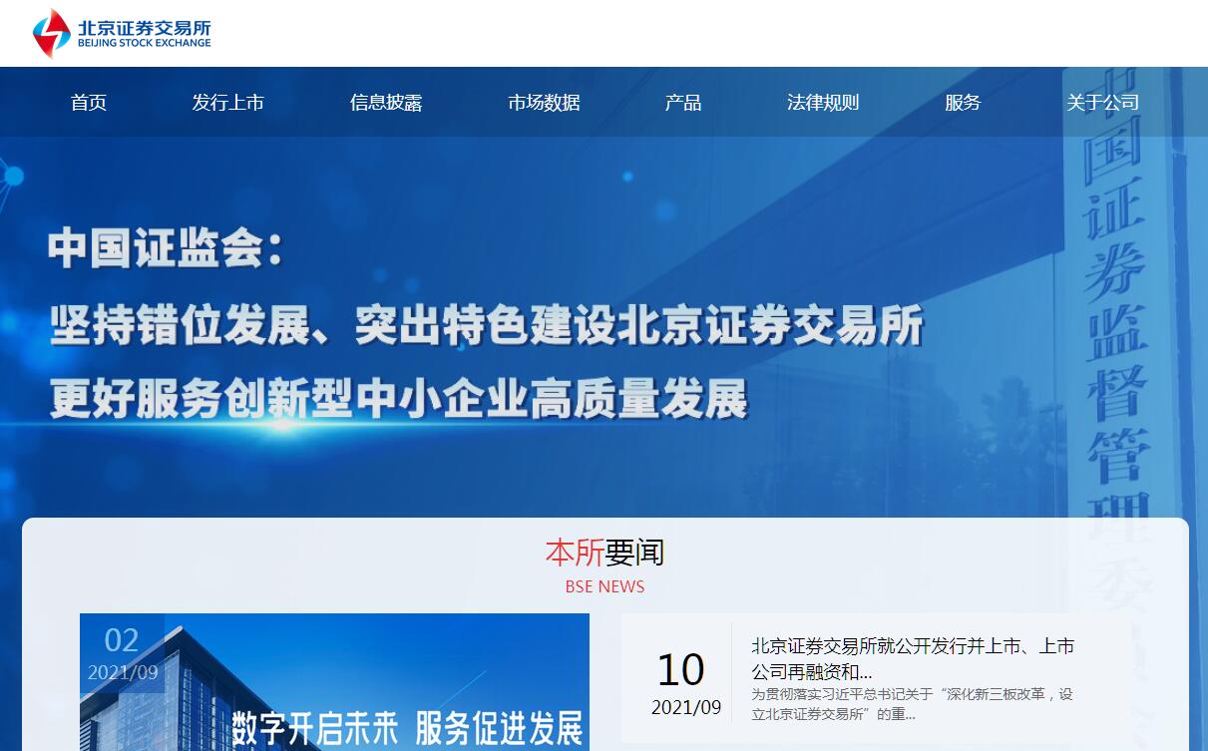Click the 北京证券交易所 logo text
The image size is (1208, 751).
point(144,28)
